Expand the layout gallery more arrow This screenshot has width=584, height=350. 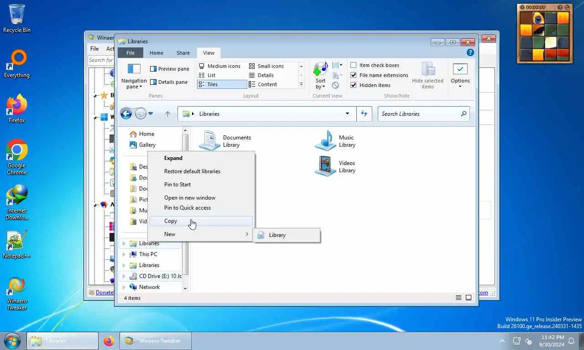(x=301, y=84)
